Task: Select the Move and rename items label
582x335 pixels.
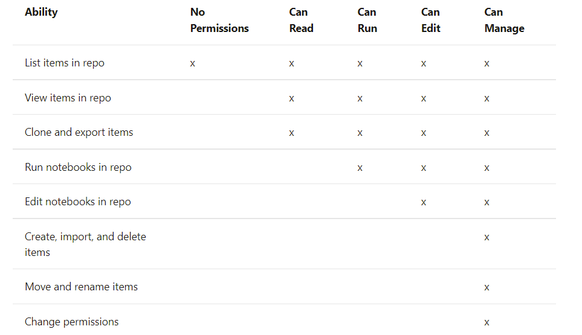Action: [x=82, y=287]
